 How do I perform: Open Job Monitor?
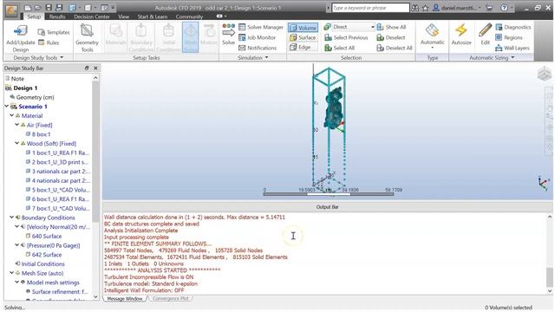point(257,37)
